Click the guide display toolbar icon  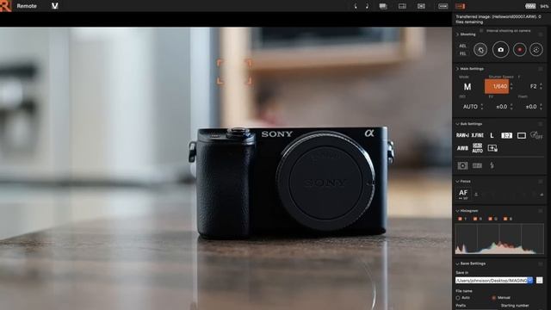click(443, 6)
